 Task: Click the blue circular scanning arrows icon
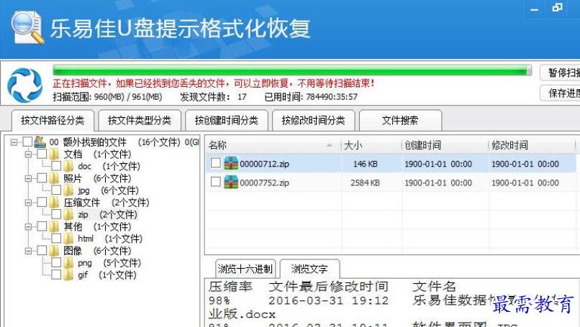(x=24, y=85)
